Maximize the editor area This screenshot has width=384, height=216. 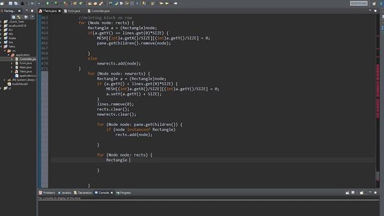[x=376, y=11]
